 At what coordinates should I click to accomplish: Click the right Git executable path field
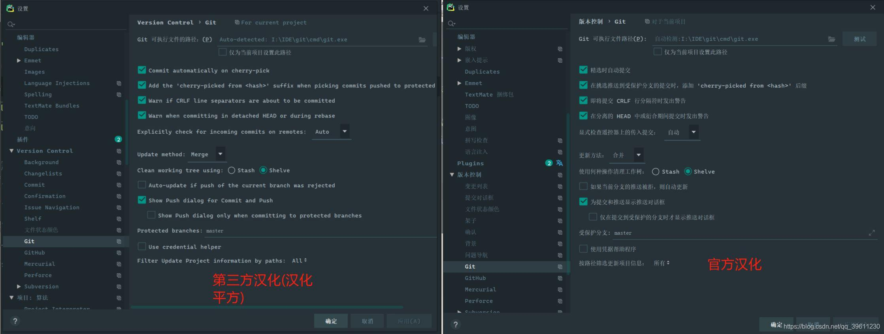pos(745,39)
